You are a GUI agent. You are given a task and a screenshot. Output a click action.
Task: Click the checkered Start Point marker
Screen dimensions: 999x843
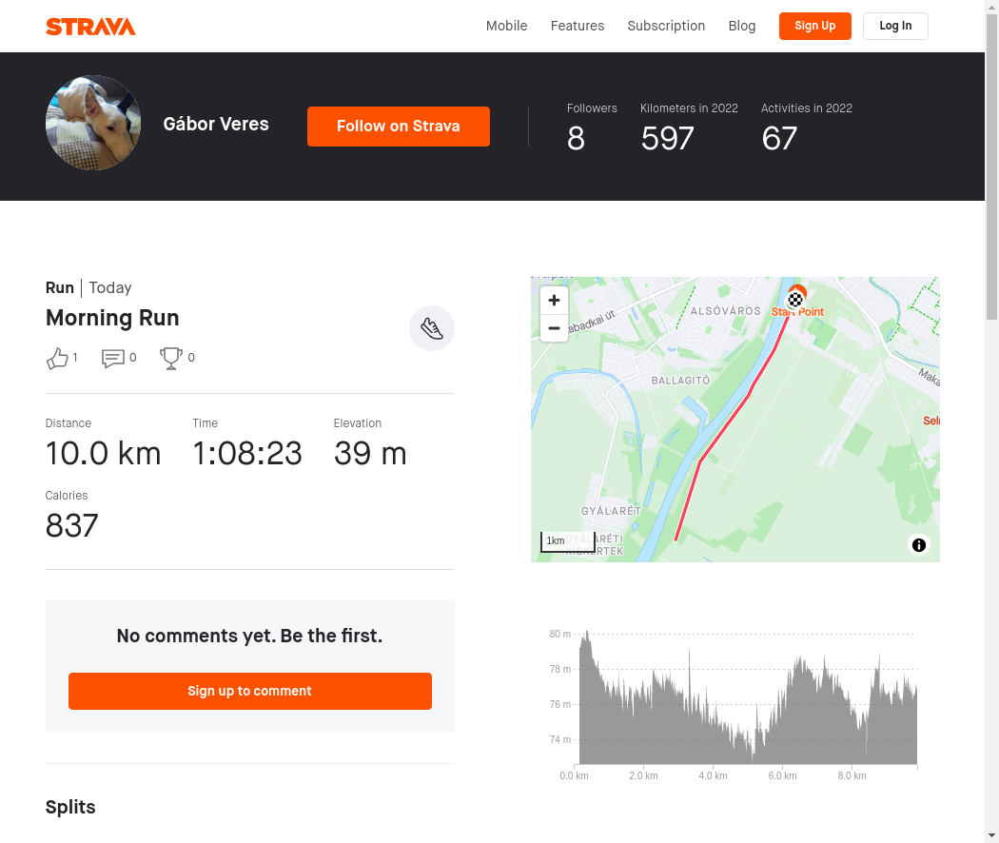click(x=795, y=298)
